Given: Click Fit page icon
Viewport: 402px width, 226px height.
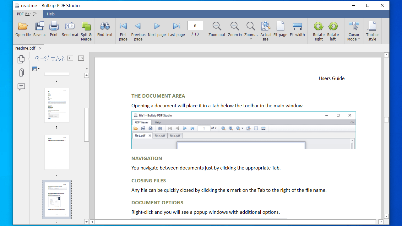Looking at the screenshot, I should [x=280, y=30].
